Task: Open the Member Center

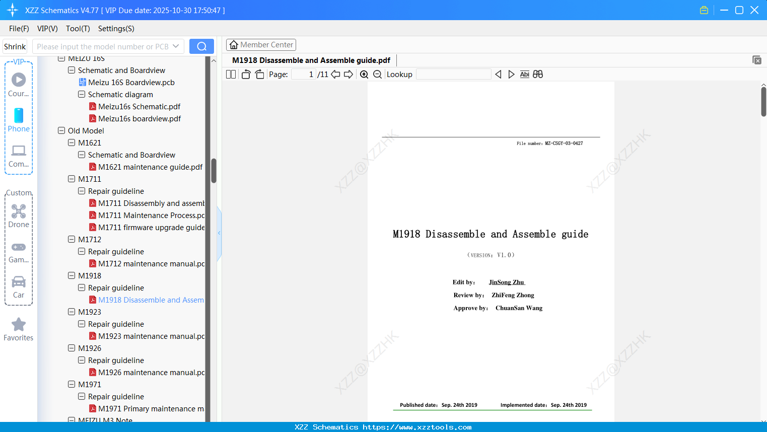Action: pyautogui.click(x=261, y=45)
